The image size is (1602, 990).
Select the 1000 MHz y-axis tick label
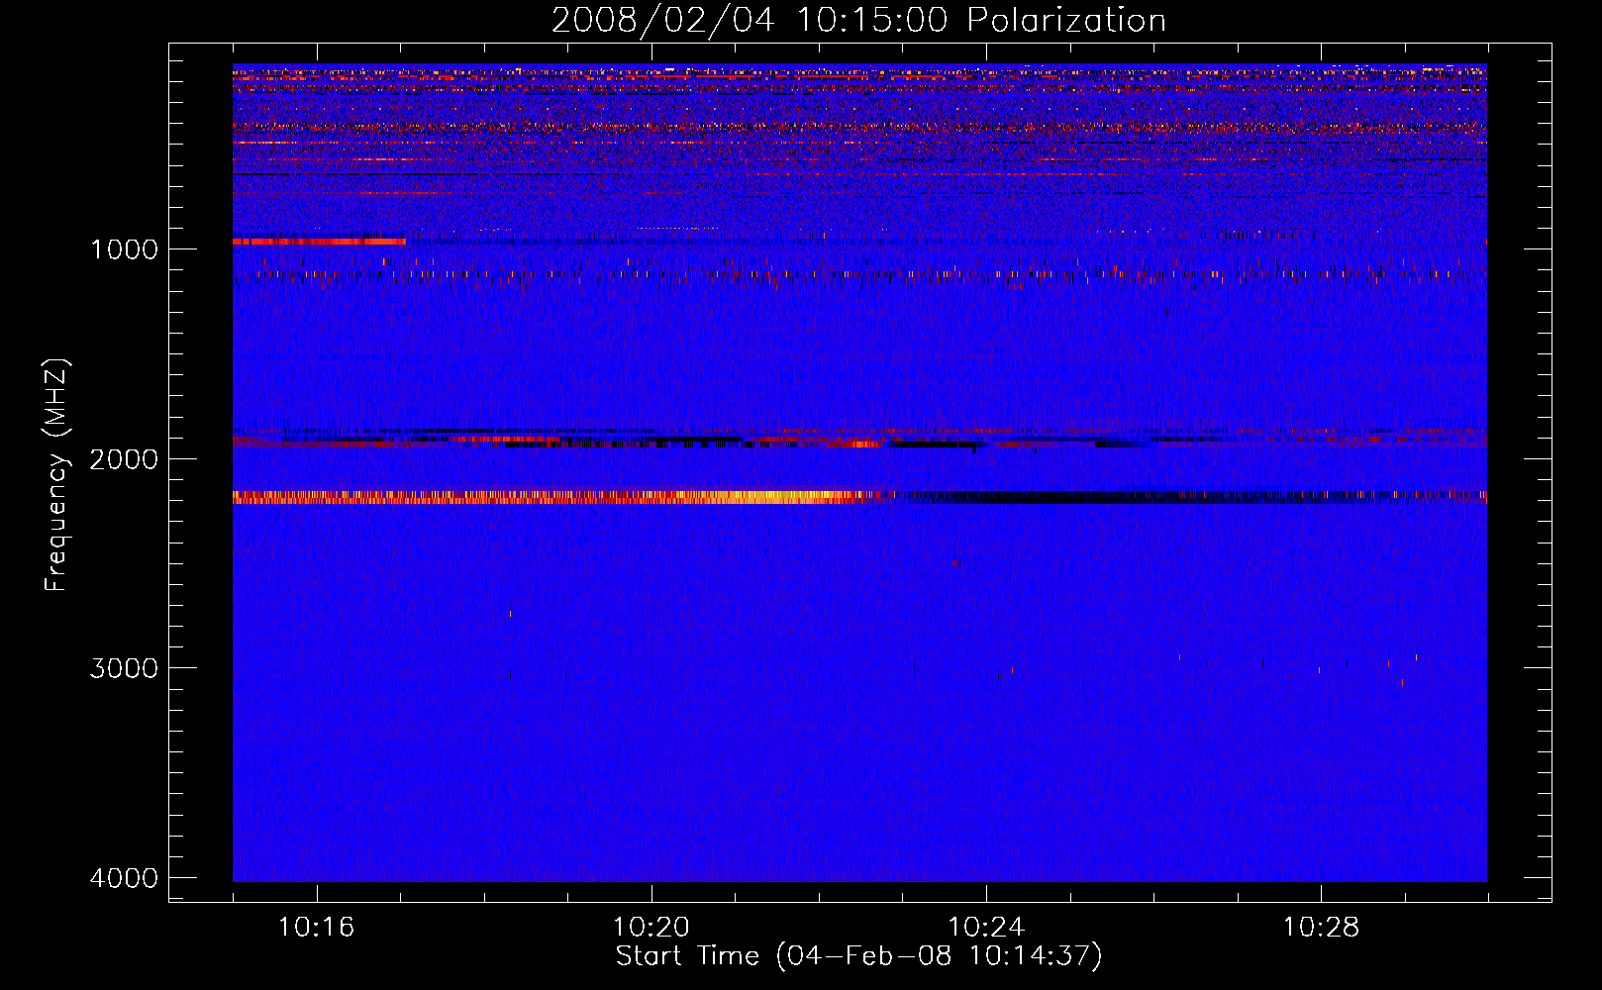tap(124, 249)
